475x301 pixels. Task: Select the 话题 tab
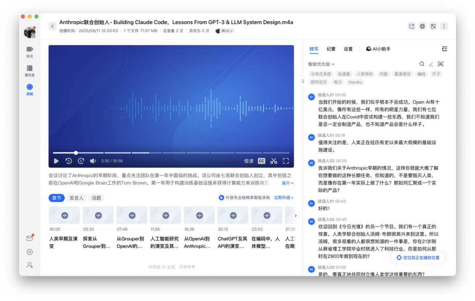96,198
